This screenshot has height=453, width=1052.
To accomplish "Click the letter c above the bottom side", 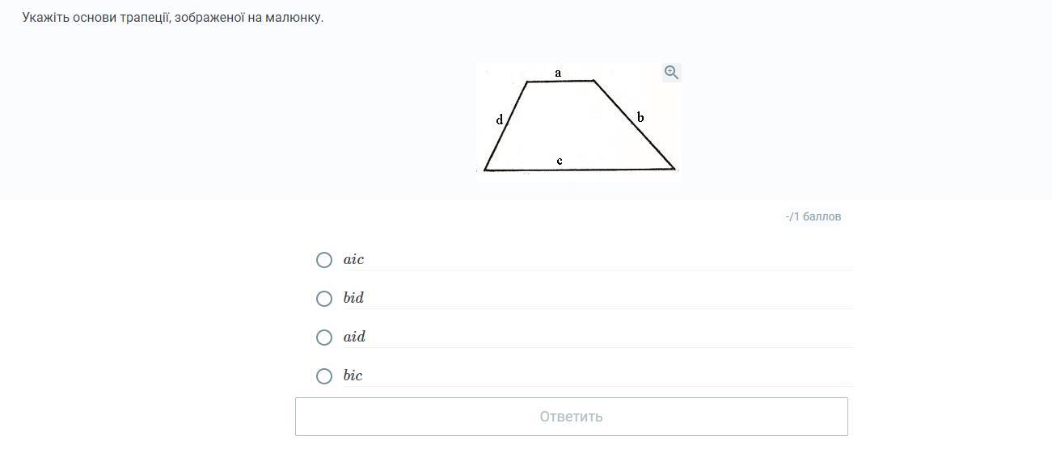I will (560, 161).
